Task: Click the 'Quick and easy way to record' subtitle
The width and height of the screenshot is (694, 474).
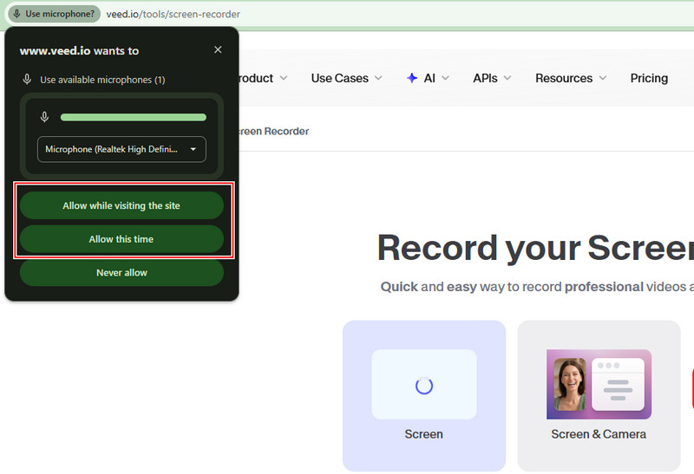Action: [x=537, y=287]
